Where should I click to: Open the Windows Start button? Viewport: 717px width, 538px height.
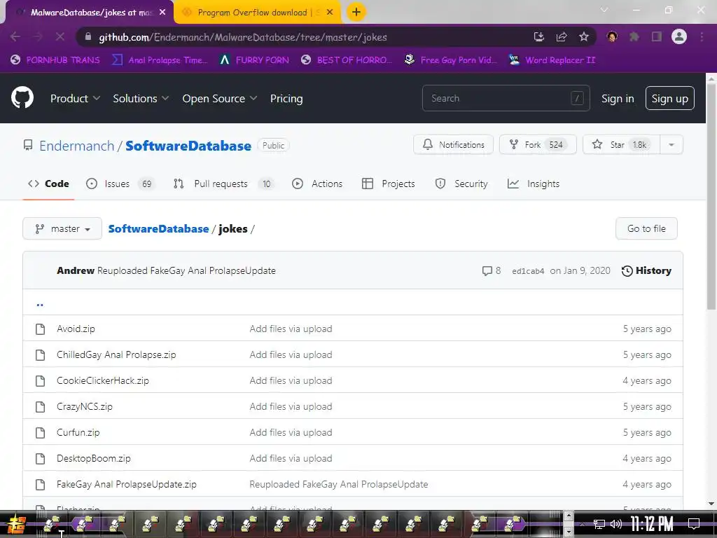[18, 524]
